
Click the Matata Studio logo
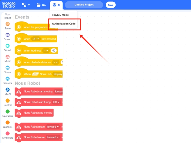[x=9, y=5]
